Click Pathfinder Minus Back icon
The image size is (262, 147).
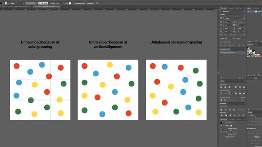click(x=244, y=115)
